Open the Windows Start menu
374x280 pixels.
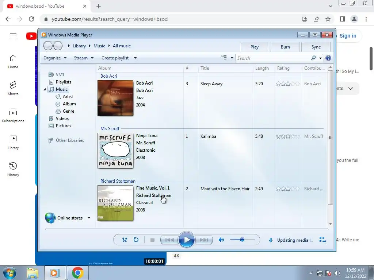[10, 273]
